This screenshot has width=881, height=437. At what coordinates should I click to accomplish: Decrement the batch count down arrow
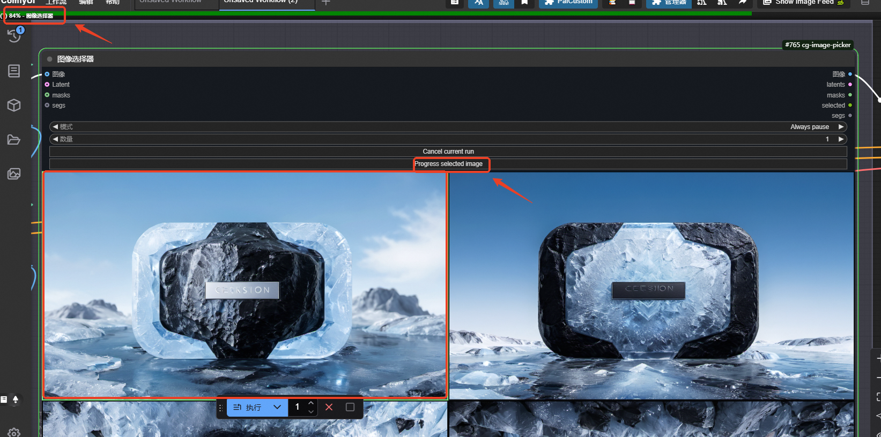click(x=311, y=412)
